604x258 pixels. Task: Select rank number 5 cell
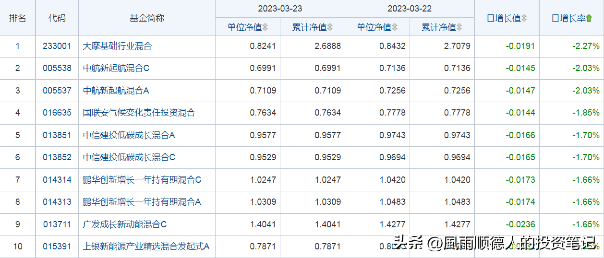18,135
